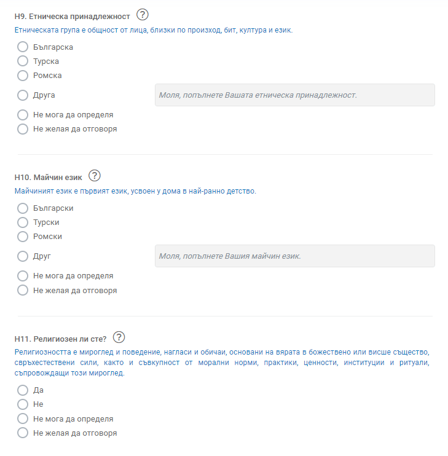Open help icon next to Н10 Майчин език
This screenshot has height=456, width=448.
[95, 176]
